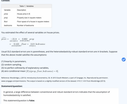The image size is (127, 104).
Task: Click the HPRICE1.RAW dataset name
Action: 82,81
